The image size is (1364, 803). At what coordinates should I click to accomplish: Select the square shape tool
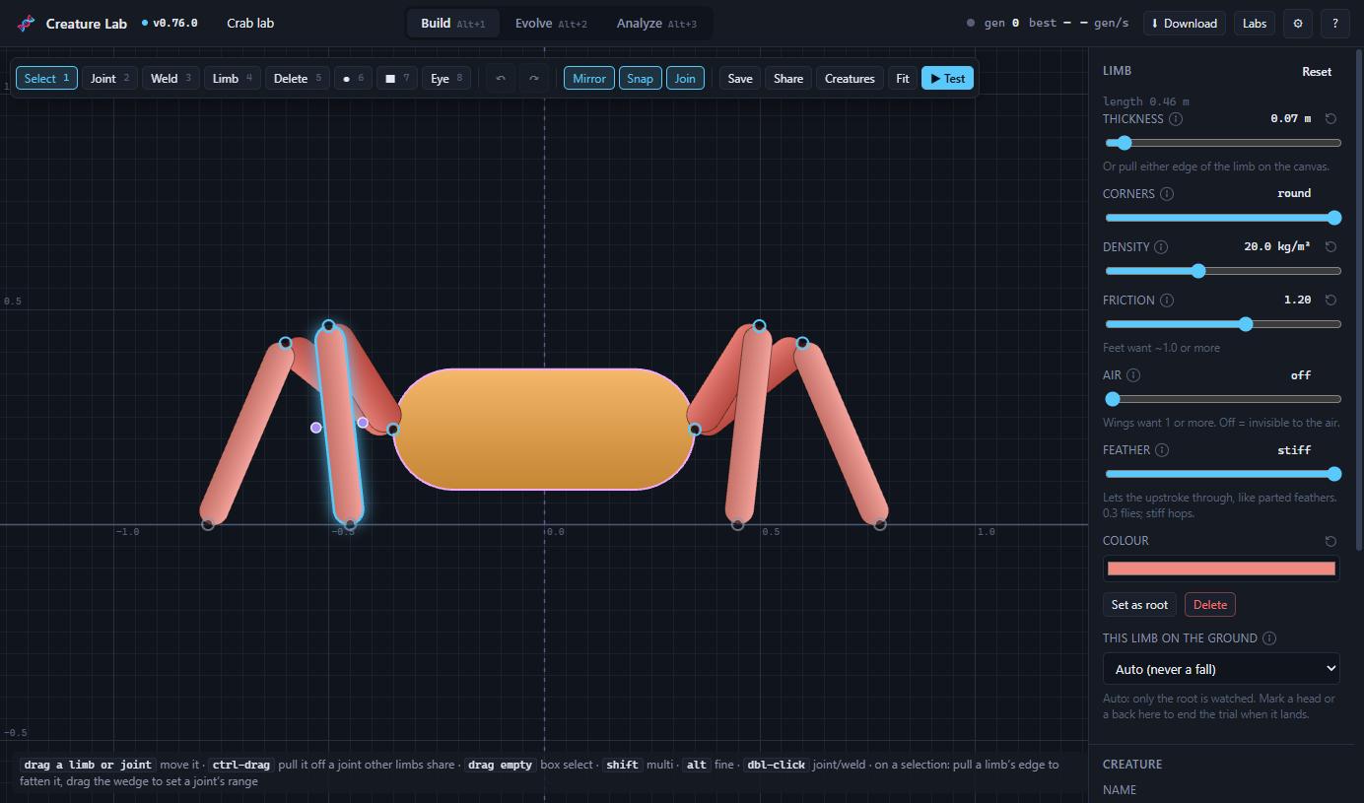point(397,79)
